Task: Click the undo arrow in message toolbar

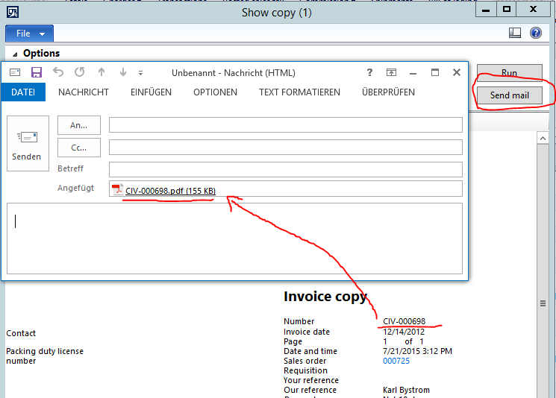Action: 58,72
